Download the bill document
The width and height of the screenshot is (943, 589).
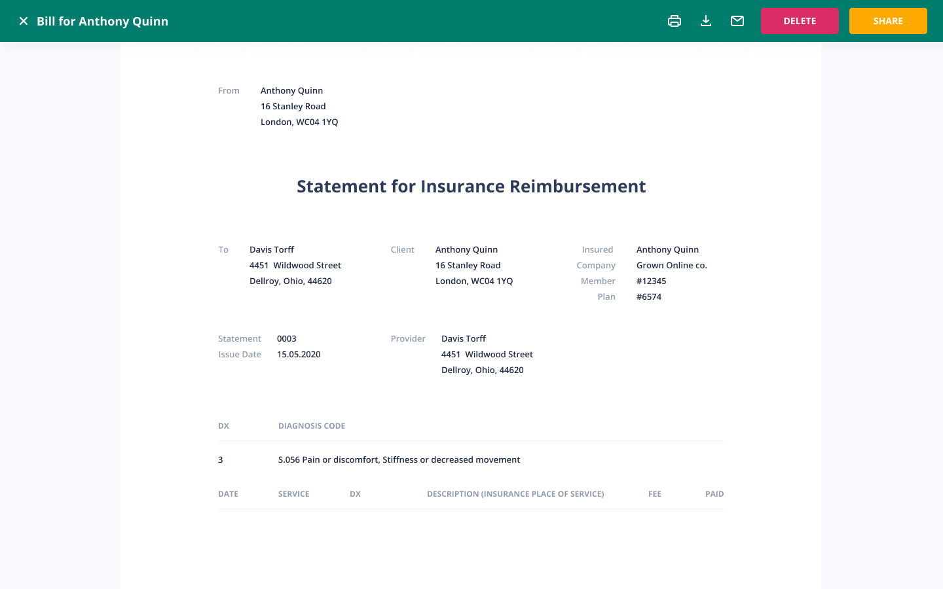coord(706,21)
